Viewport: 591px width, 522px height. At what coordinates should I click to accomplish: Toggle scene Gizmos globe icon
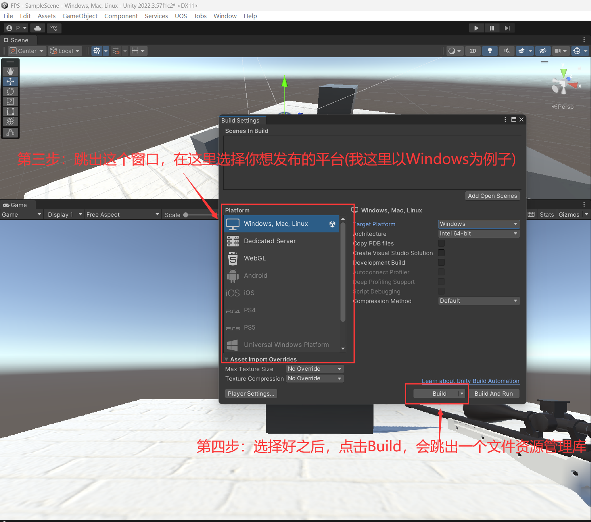pos(577,51)
